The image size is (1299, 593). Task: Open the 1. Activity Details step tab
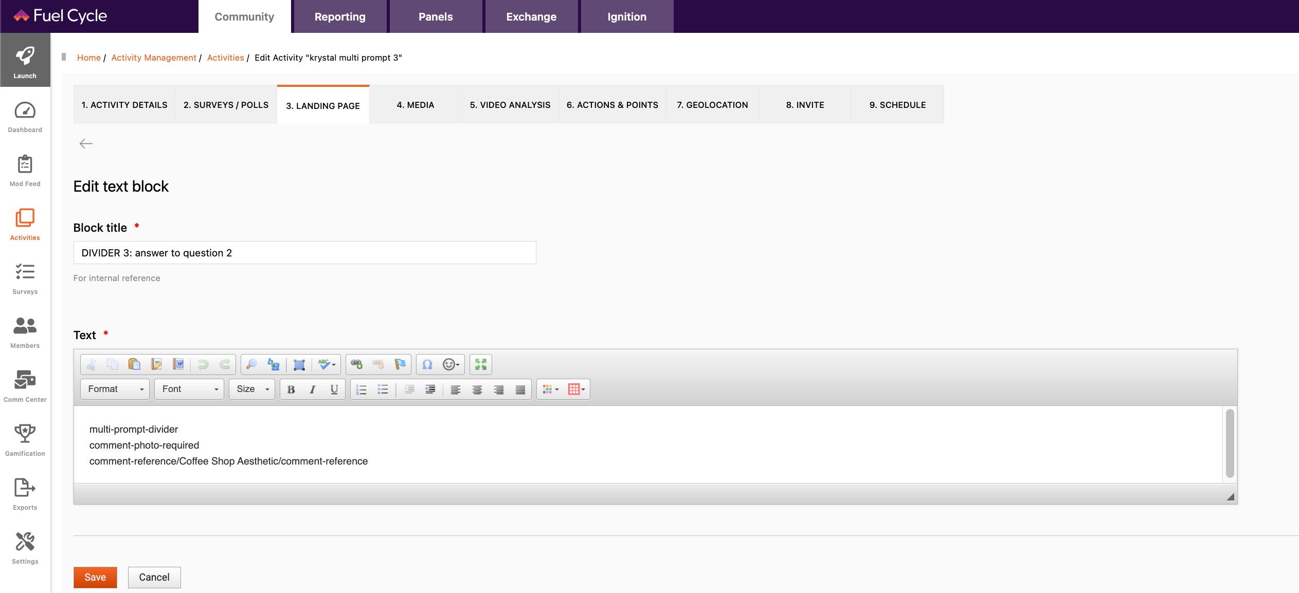124,105
